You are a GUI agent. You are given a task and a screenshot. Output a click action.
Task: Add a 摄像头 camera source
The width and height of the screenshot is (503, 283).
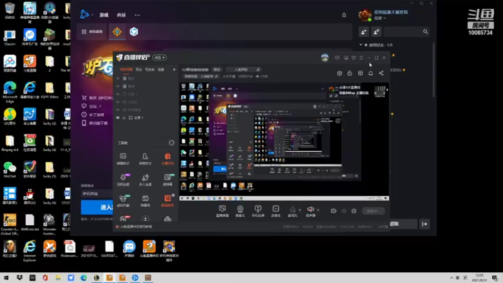point(240,211)
